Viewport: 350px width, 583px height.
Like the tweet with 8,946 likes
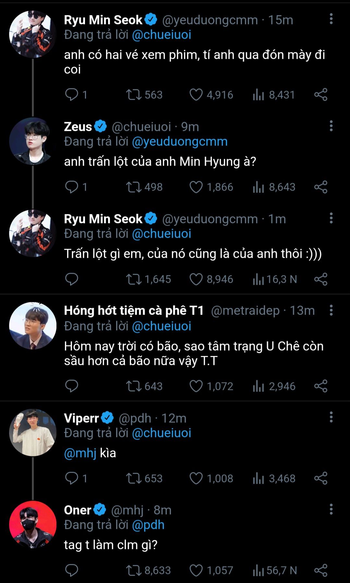196,279
